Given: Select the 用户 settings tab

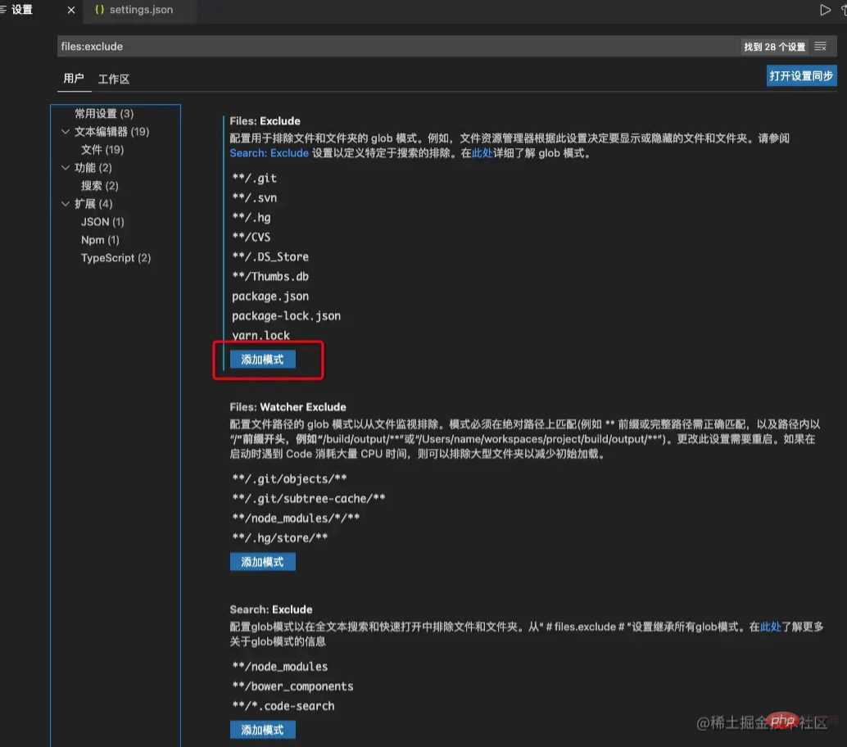Looking at the screenshot, I should tap(74, 79).
